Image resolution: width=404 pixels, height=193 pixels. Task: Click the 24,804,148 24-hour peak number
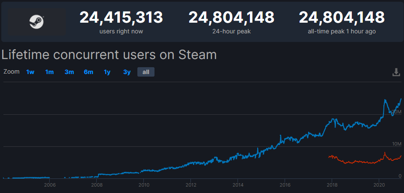click(232, 18)
